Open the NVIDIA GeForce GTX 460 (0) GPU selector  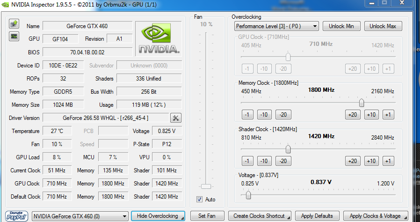point(80,216)
